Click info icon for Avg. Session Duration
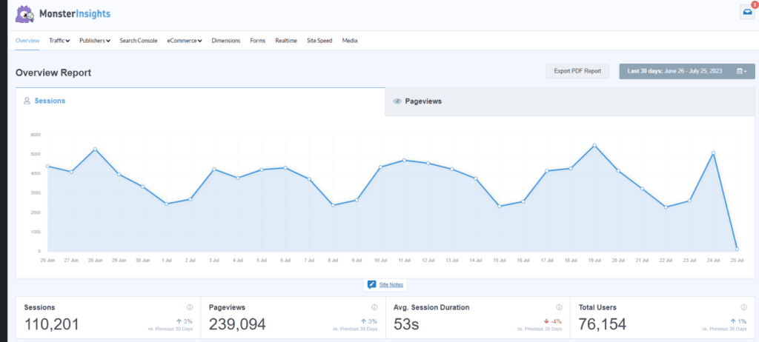 click(x=559, y=307)
